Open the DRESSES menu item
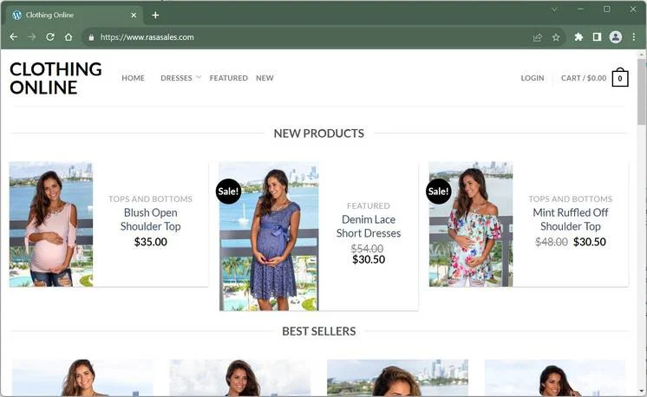The width and height of the screenshot is (647, 397). coord(176,78)
